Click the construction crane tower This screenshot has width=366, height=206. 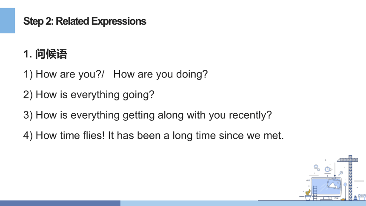[x=350, y=178]
